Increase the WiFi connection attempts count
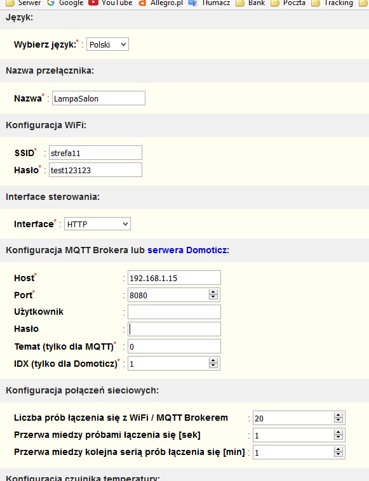 click(x=339, y=415)
